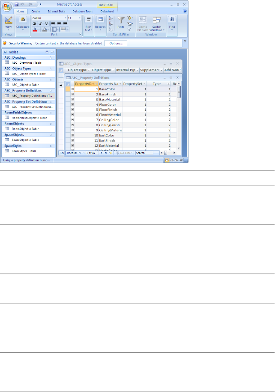Click Toggle Filter icon

(x=129, y=30)
